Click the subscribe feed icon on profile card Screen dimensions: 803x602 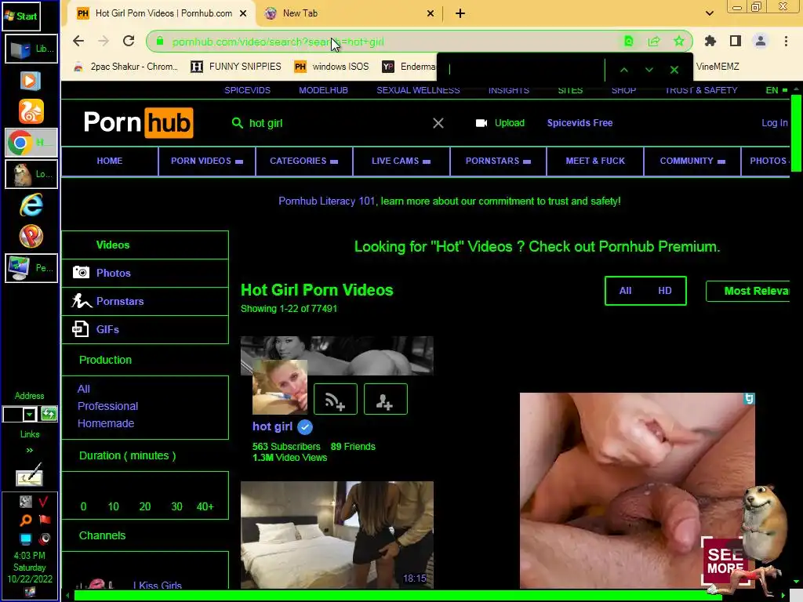point(336,399)
